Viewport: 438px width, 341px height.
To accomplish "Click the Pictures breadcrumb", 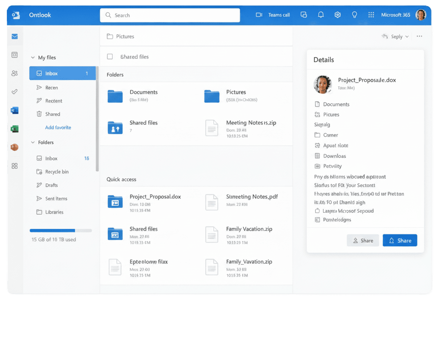I will (x=121, y=36).
